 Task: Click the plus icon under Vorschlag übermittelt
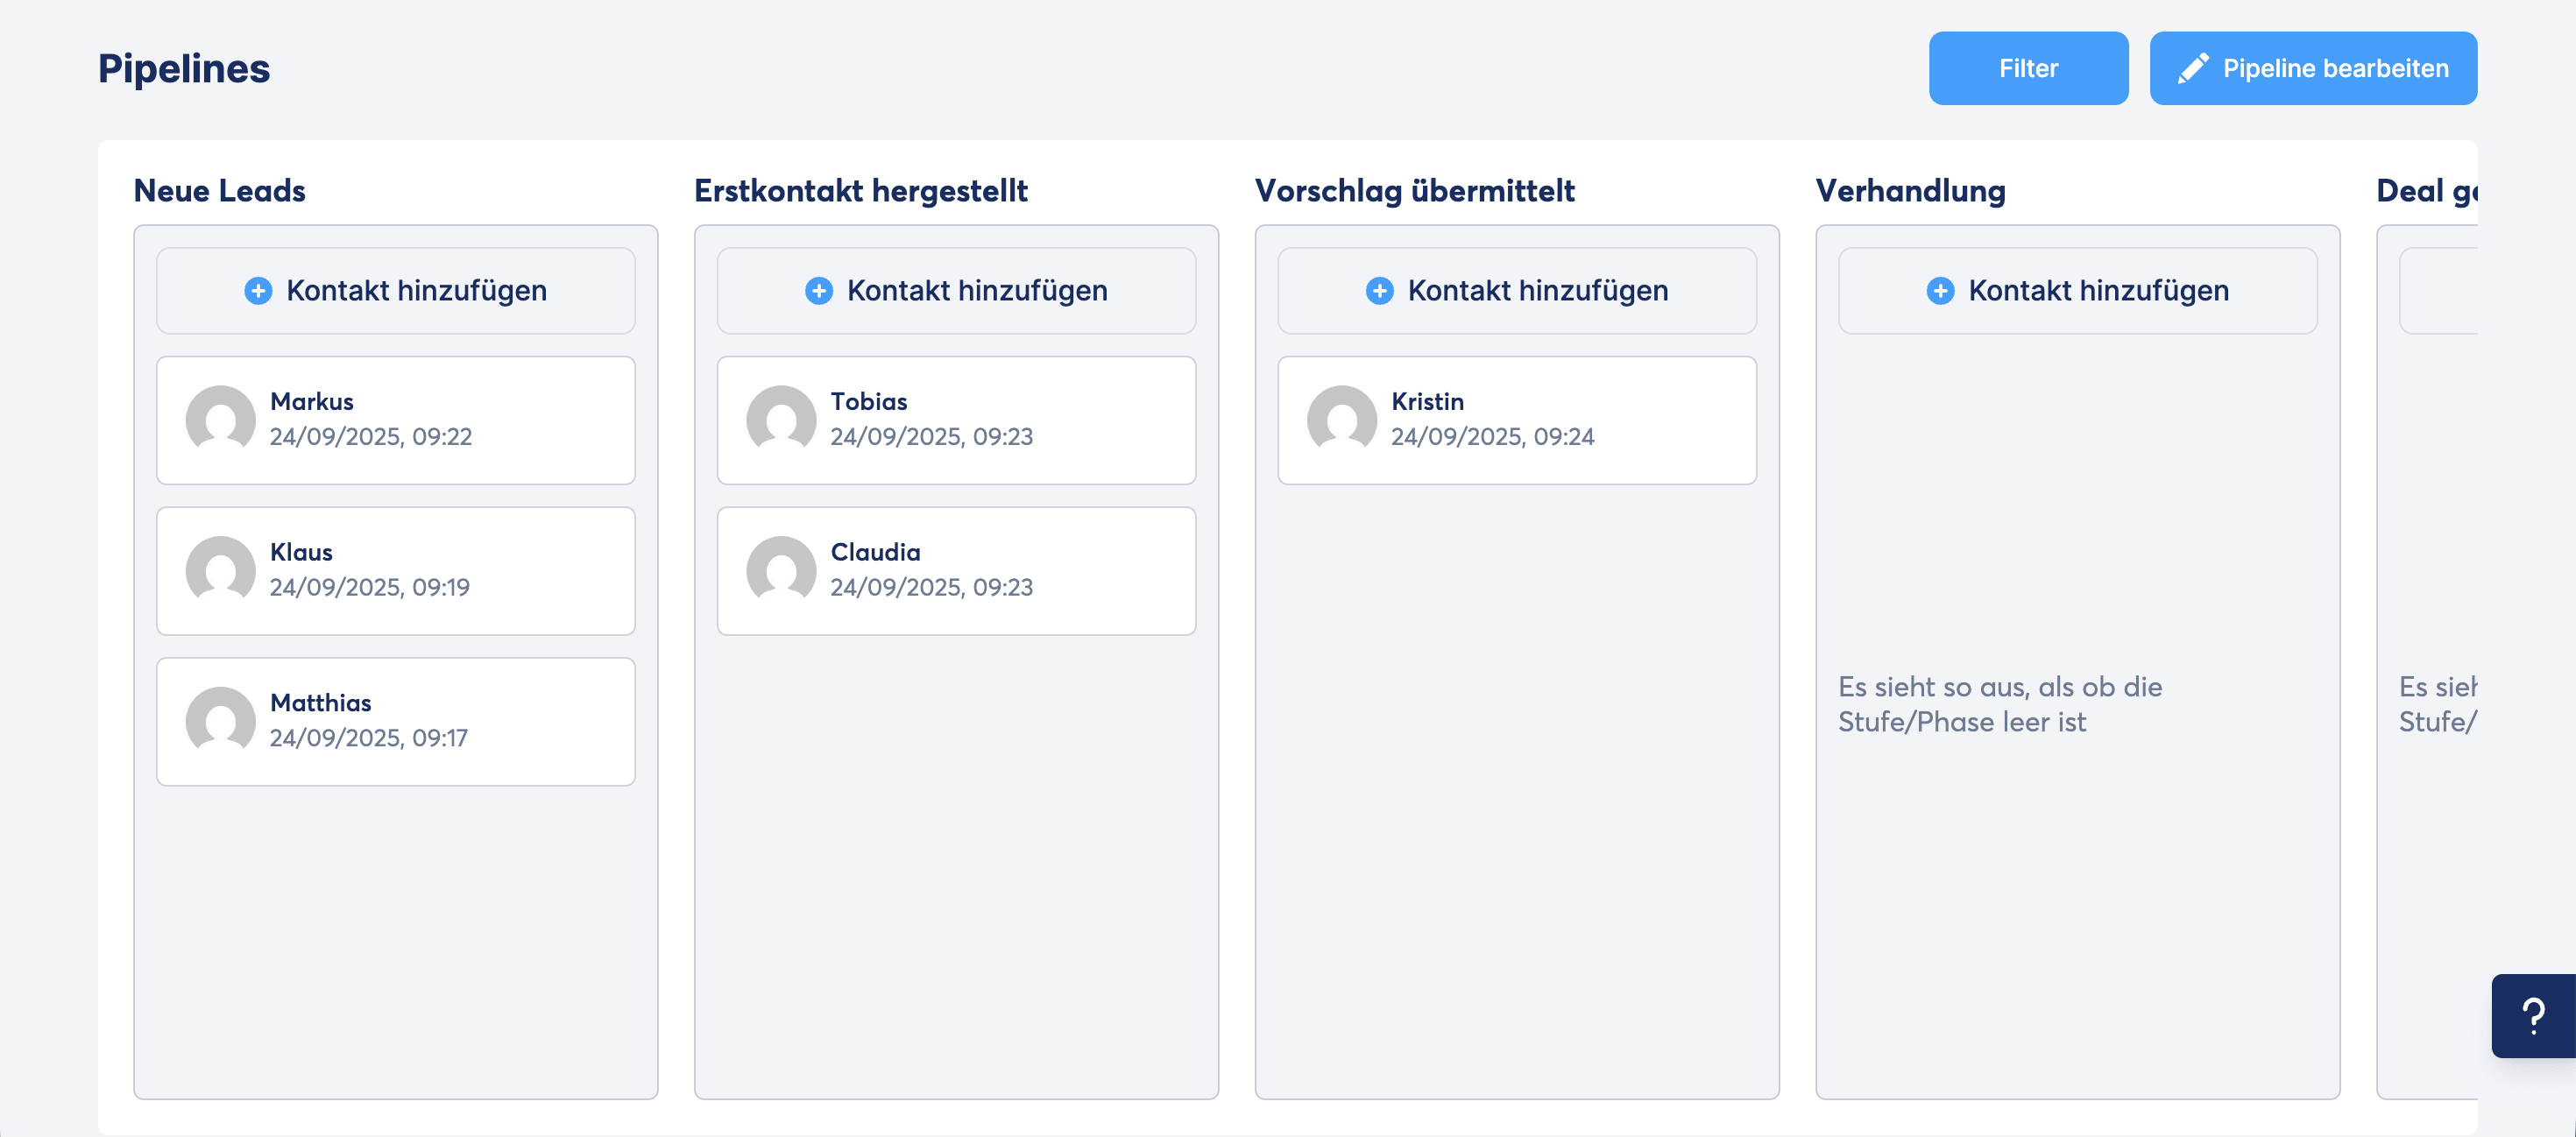[x=1379, y=291]
